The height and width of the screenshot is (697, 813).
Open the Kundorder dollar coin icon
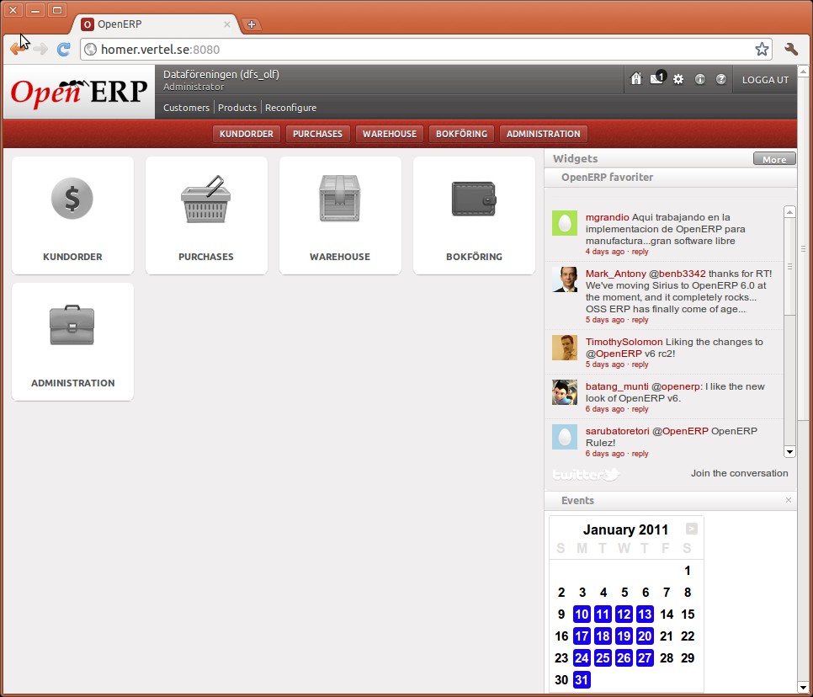point(72,199)
